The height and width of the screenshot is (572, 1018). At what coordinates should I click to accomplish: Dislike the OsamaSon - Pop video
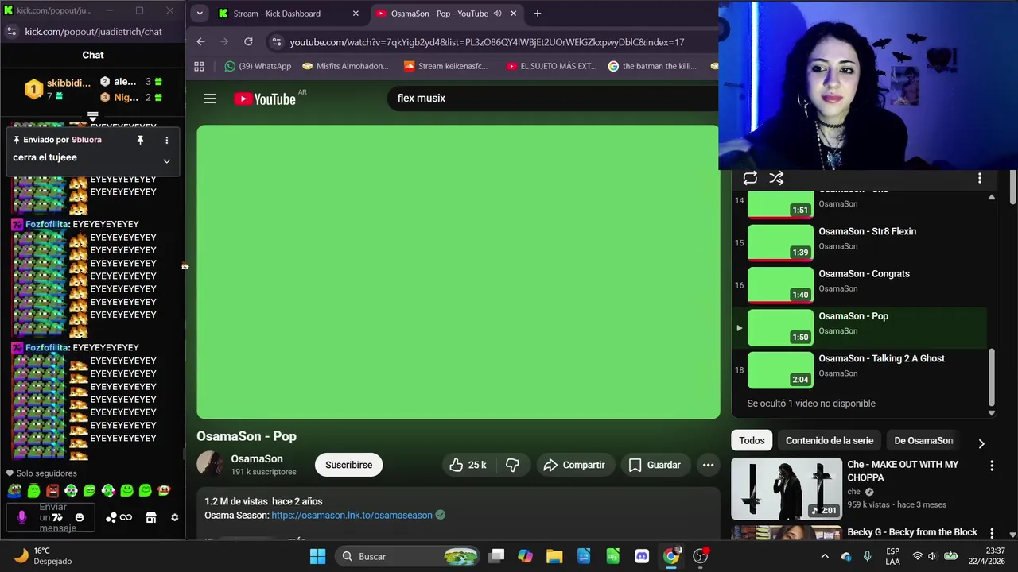512,465
